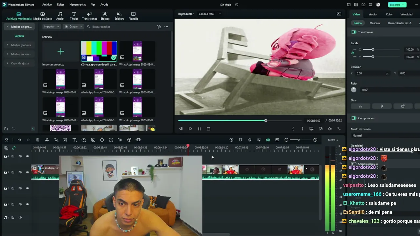Screen dimensions: 420x236
Task: Toggle timeline auto-link chain icon
Action: (x=14, y=148)
